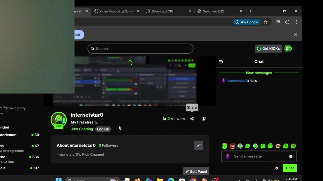Screen dimensions: 323x181
Task: Send the headset-with-mic green emote
Action: [255, 146]
